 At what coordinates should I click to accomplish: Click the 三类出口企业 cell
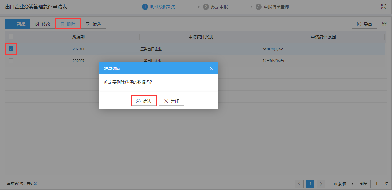201,49
